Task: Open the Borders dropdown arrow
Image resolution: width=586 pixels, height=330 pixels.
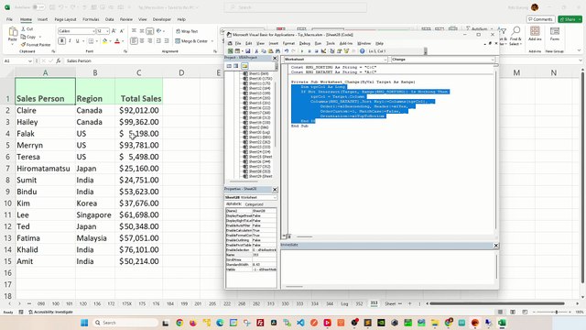Action: (x=96, y=41)
